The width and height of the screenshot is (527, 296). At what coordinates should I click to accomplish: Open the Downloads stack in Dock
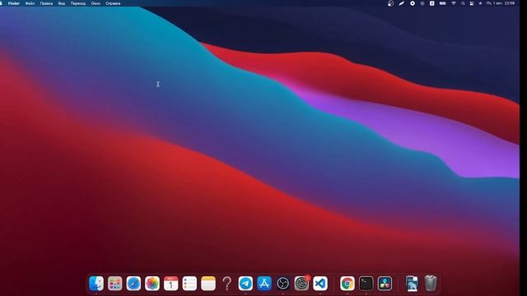pos(412,284)
